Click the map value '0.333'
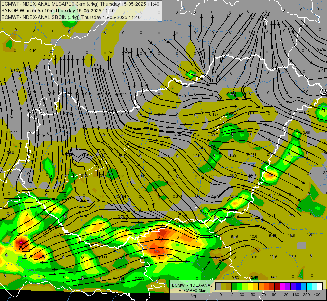The height and width of the screenshot is (301, 327). pos(139,278)
